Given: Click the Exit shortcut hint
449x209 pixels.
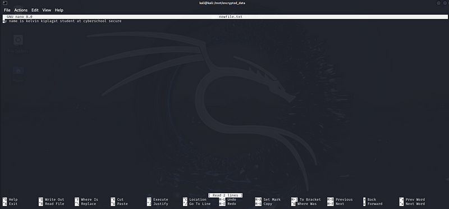Looking at the screenshot, I should click(x=13, y=204).
